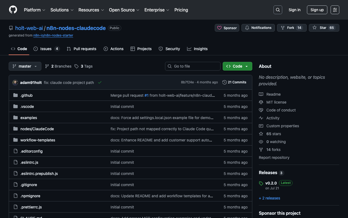This screenshot has width=348, height=218.
Task: Click the Sign up button
Action: pos(317,10)
